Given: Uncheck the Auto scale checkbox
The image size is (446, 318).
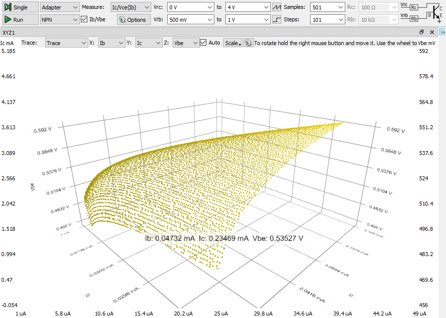Looking at the screenshot, I should point(203,43).
